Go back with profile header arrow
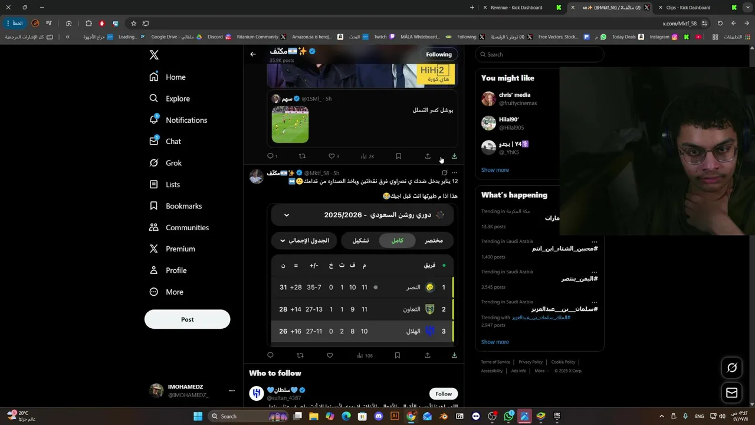 tap(253, 54)
